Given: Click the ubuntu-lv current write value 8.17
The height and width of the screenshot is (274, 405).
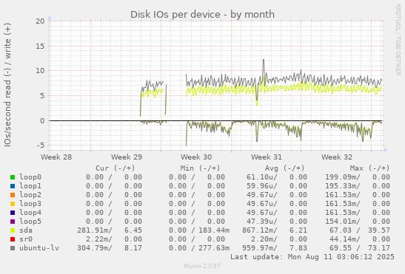Looking at the screenshot, I should coord(133,247).
